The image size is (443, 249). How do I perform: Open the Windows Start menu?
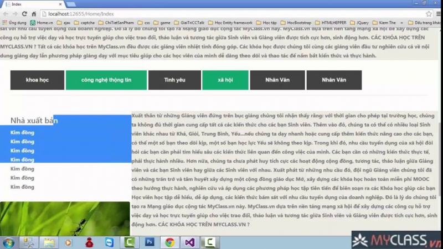9,242
